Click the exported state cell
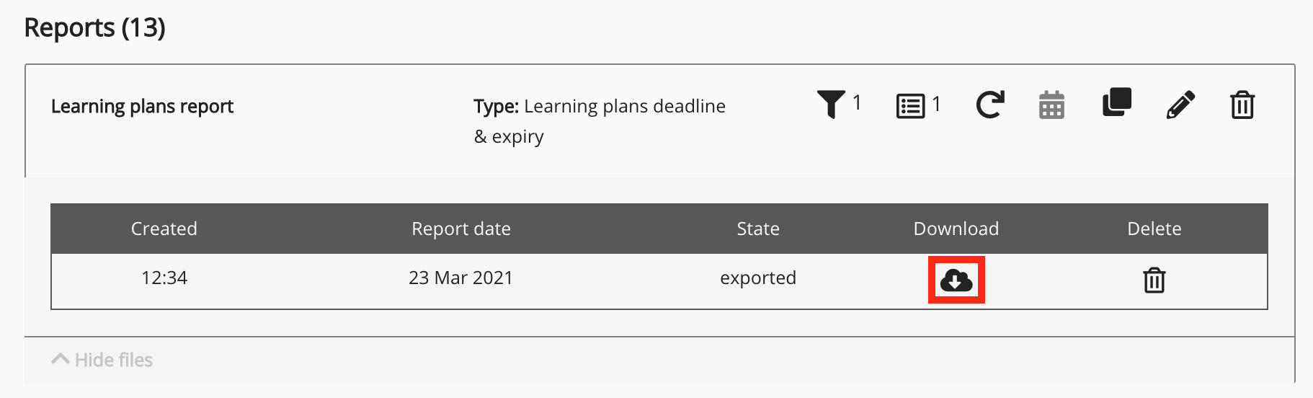Image resolution: width=1313 pixels, height=398 pixels. click(757, 278)
